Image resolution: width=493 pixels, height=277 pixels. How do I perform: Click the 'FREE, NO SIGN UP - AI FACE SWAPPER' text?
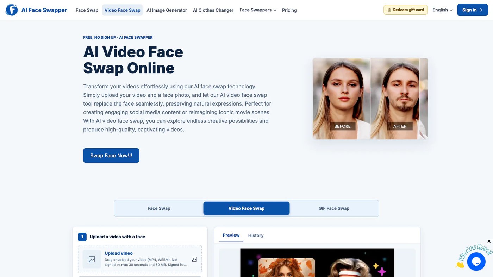pos(118,37)
